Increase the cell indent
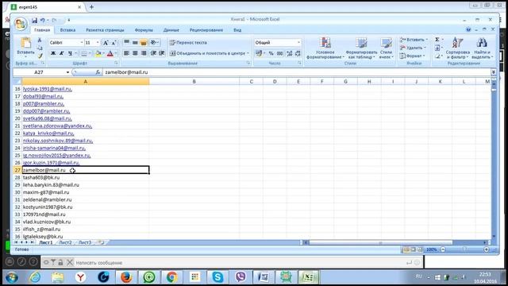Screen dimensions: 508x286 [161, 53]
